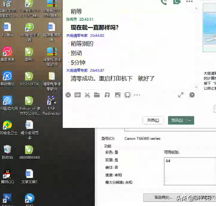216x206 pixels.
Task: Click the voice call phone icon
Action: 164,2
